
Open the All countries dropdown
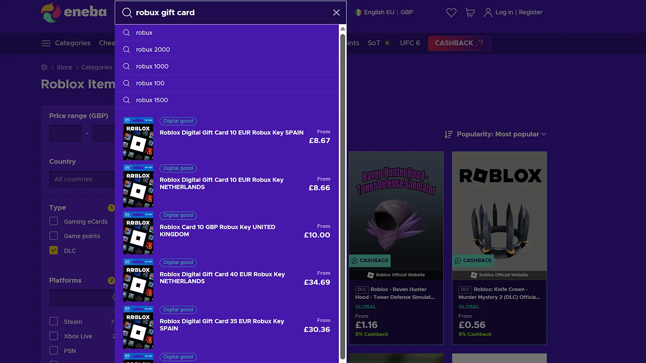tap(82, 179)
